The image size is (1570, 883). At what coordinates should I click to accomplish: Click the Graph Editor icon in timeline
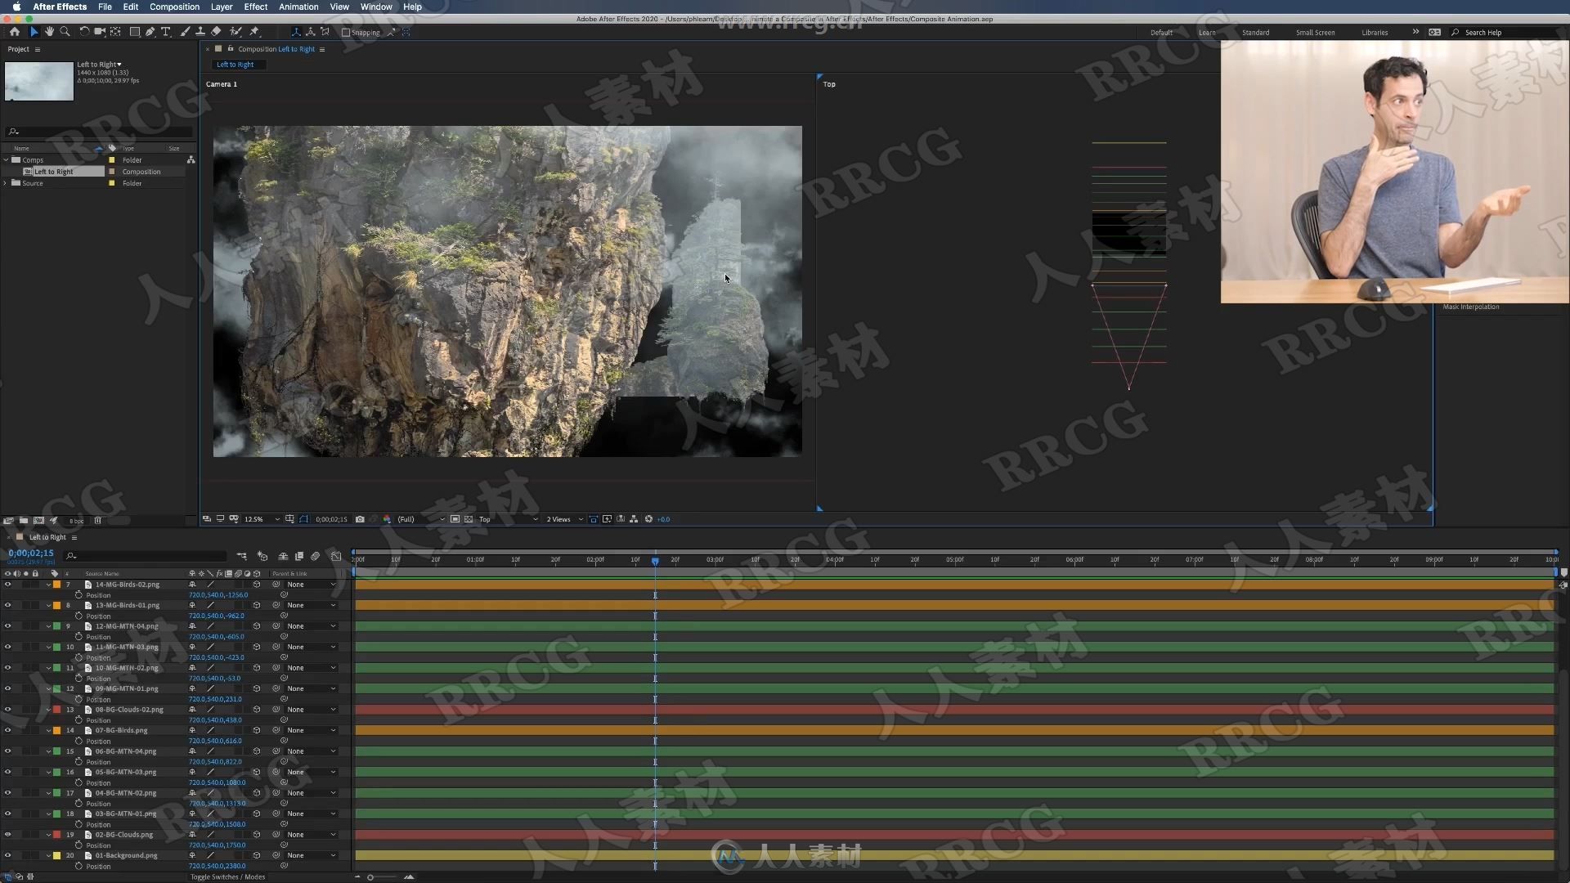click(336, 555)
